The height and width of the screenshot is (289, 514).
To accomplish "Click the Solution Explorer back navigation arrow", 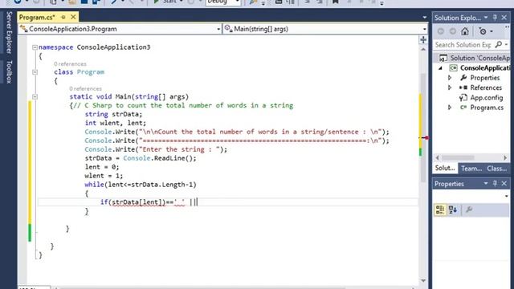I will tap(441, 31).
